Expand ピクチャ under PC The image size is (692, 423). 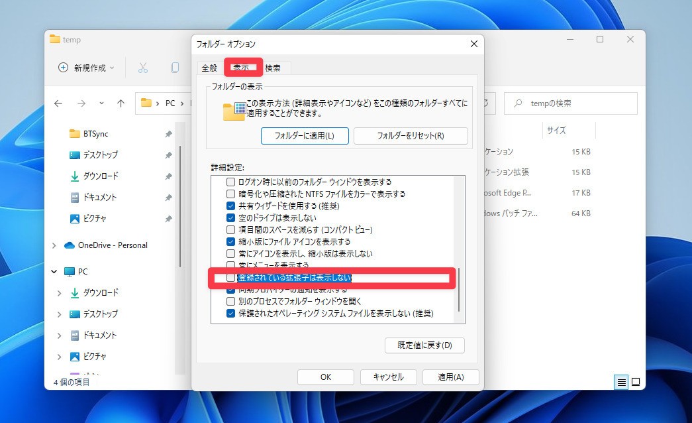59,357
